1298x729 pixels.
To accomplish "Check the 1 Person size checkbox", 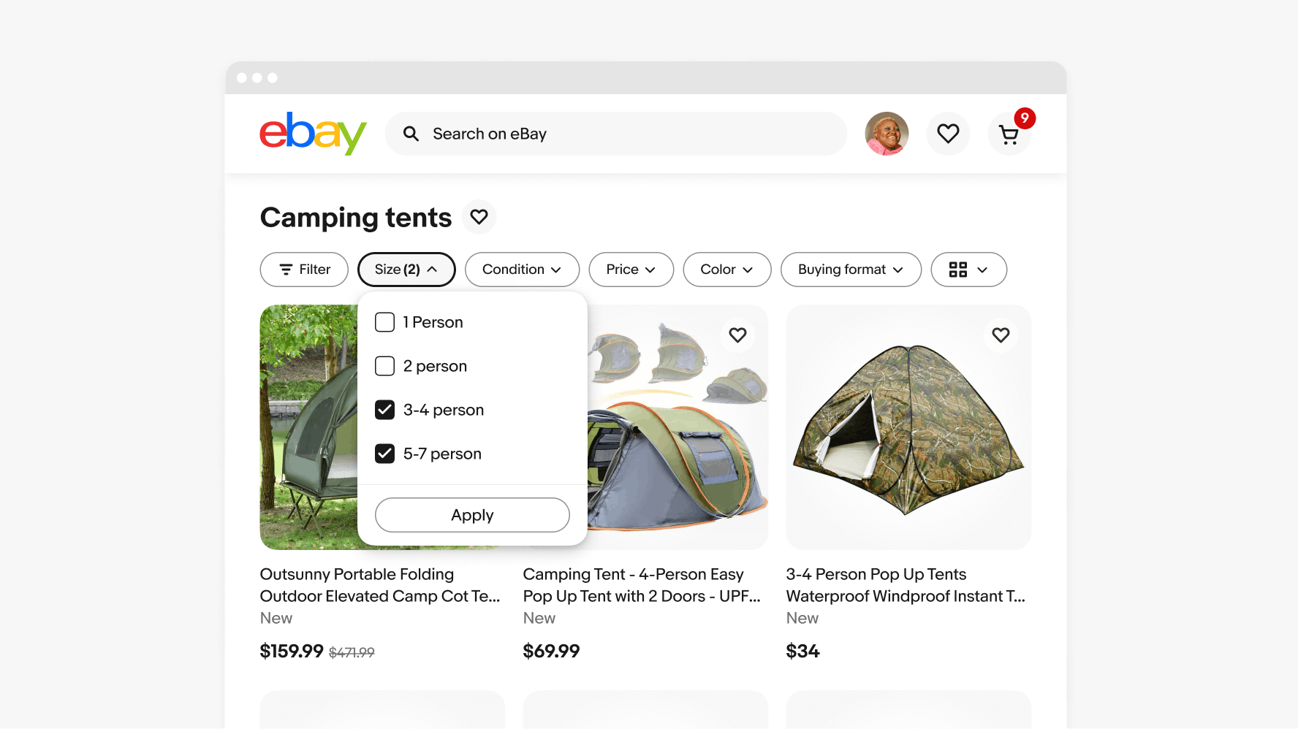I will tap(384, 322).
